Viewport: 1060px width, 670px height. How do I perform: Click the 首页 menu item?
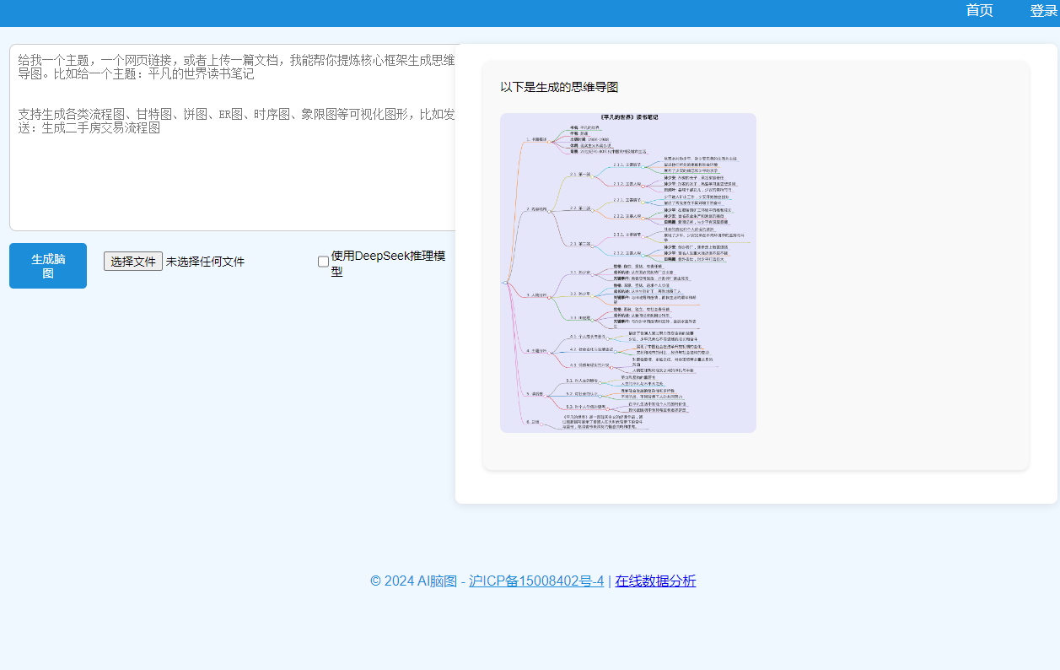click(x=979, y=11)
